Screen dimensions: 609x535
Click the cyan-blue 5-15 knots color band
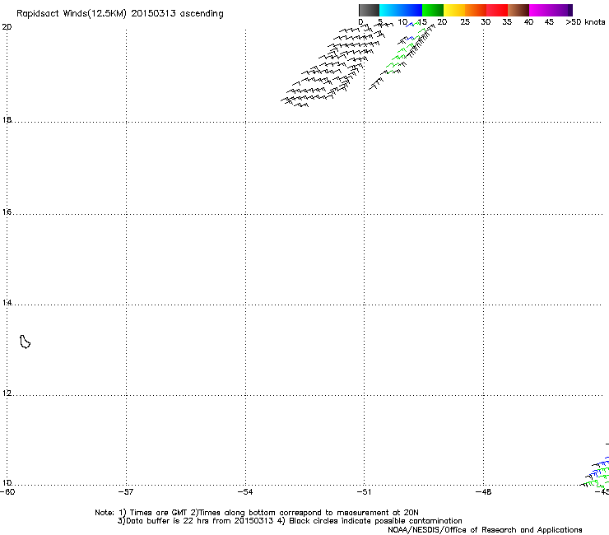click(x=401, y=10)
